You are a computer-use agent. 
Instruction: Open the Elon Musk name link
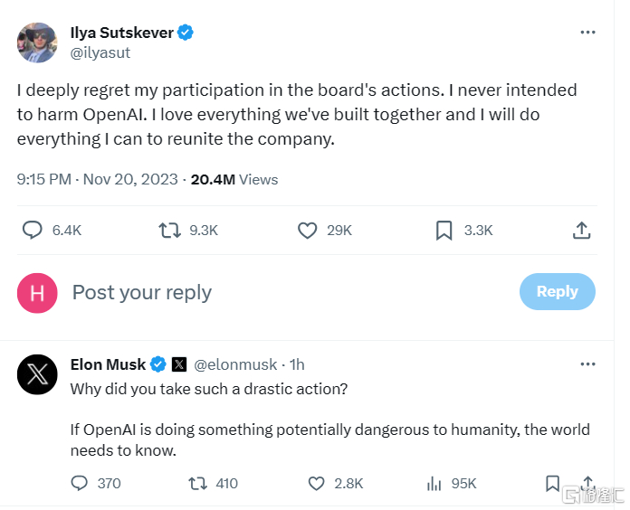[108, 364]
